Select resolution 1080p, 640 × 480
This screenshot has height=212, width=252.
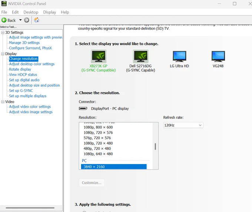tap(98, 154)
